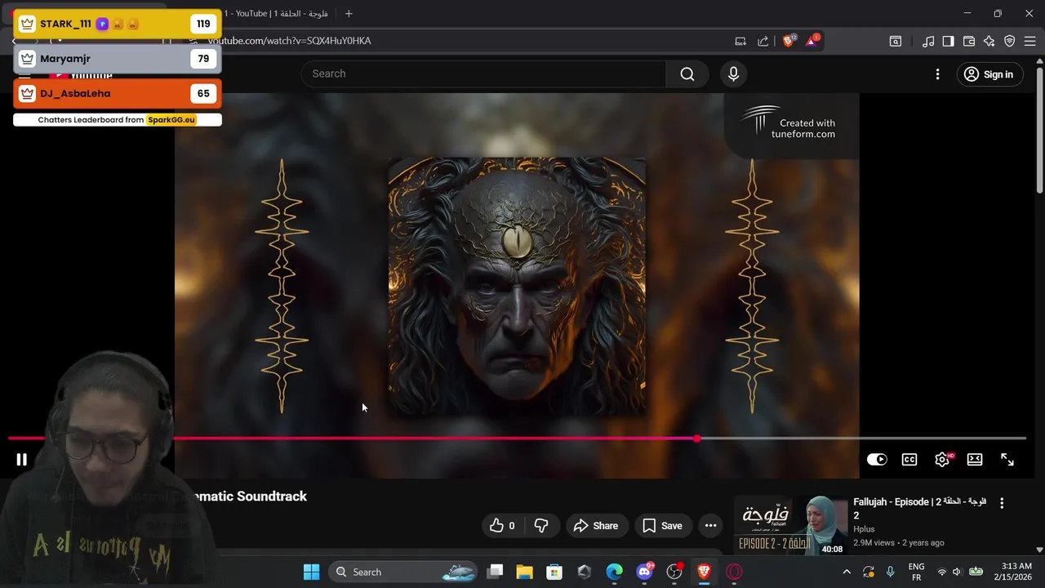This screenshot has height=588, width=1045.
Task: Open the Hplus channel link
Action: (864, 529)
